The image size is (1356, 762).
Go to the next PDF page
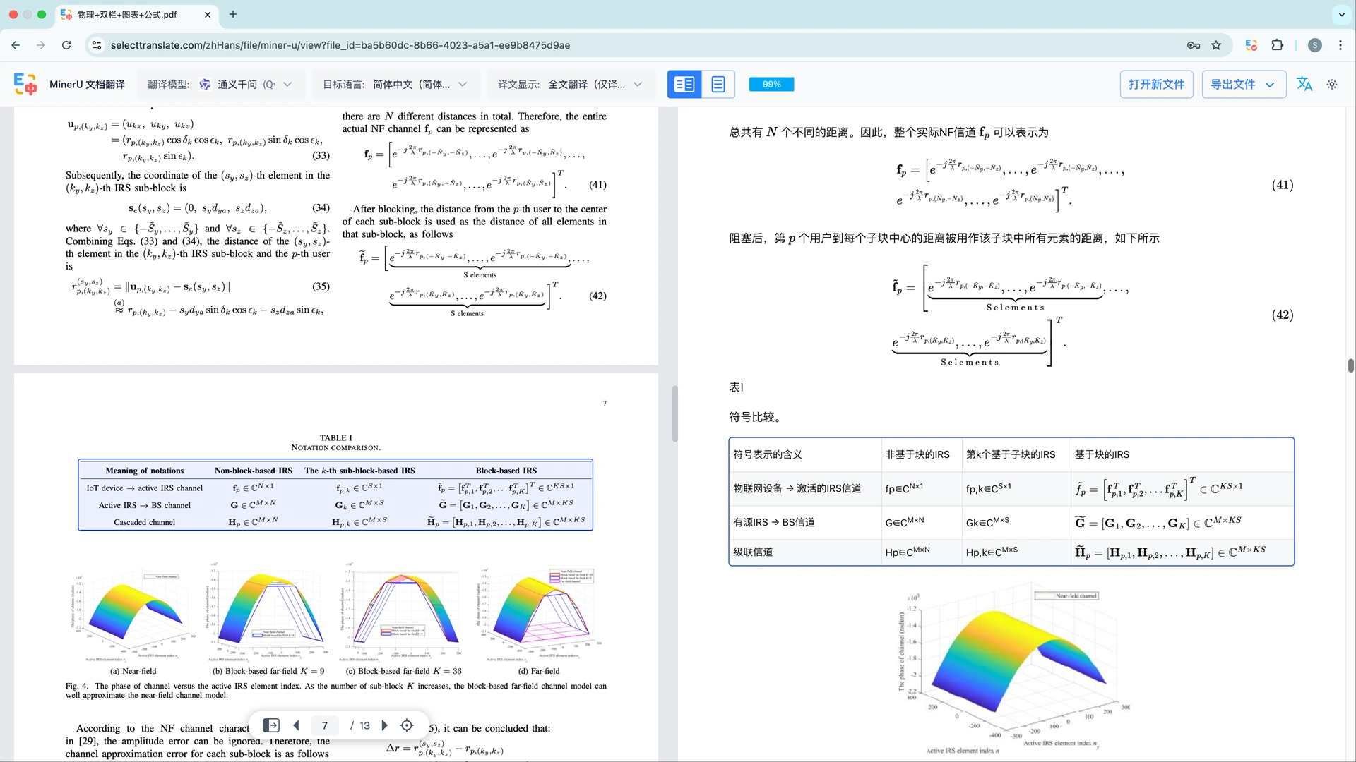[x=385, y=725]
